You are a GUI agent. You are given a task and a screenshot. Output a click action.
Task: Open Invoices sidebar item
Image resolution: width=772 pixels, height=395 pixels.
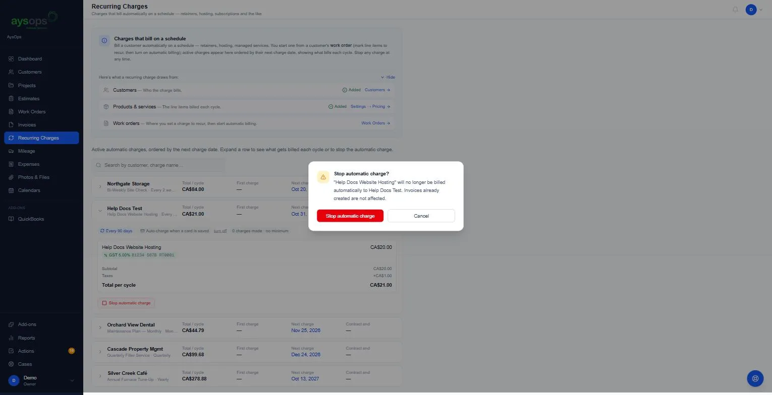41,124
